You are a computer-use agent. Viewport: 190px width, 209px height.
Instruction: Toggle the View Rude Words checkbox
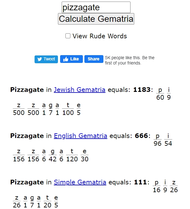[68, 36]
